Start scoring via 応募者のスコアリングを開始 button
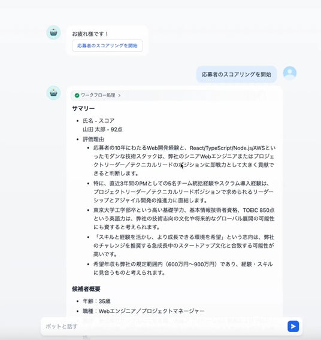The height and width of the screenshot is (340, 321). coord(107,45)
